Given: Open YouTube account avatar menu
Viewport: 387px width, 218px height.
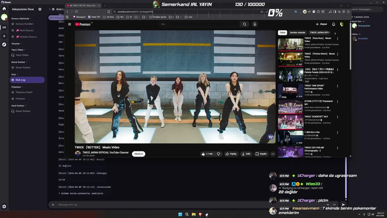Looking at the screenshot, I should [342, 24].
